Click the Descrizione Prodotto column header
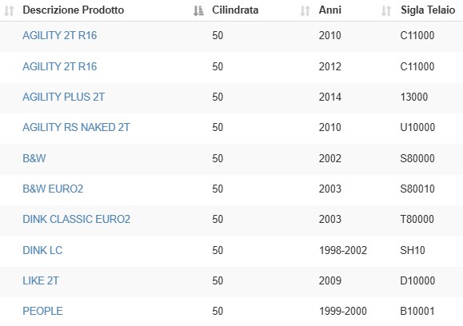 (74, 10)
